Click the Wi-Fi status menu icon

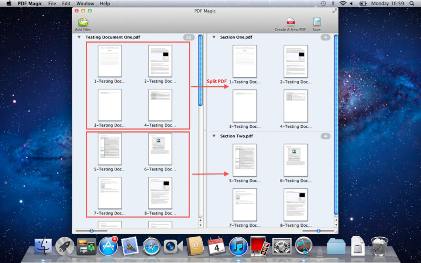pos(343,4)
